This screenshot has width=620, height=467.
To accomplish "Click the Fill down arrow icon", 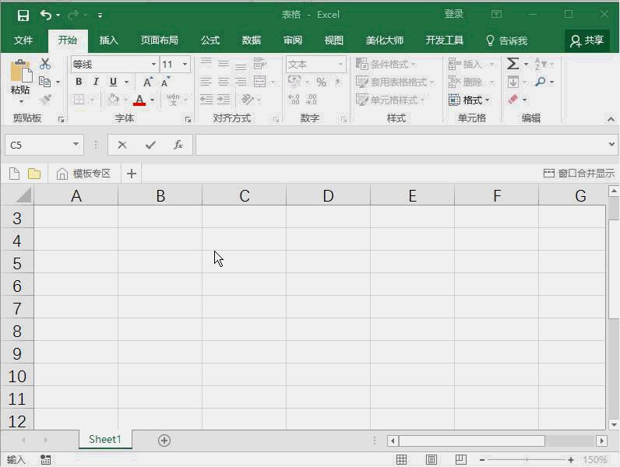I will tap(513, 82).
